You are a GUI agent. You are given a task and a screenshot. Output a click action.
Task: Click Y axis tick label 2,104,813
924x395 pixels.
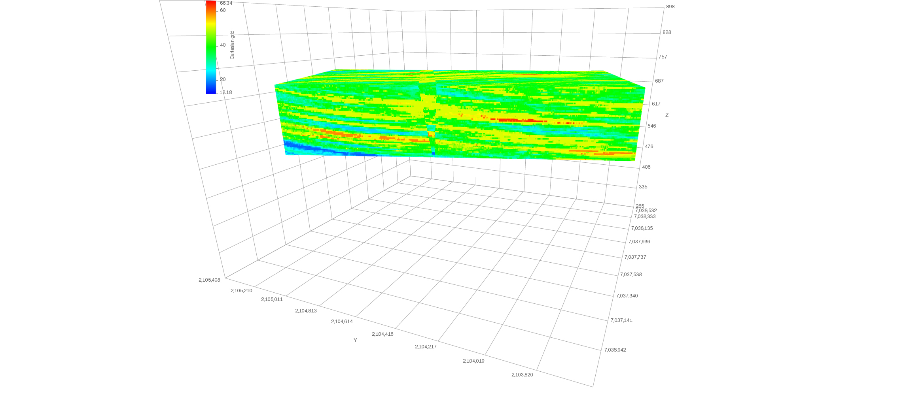coord(306,311)
